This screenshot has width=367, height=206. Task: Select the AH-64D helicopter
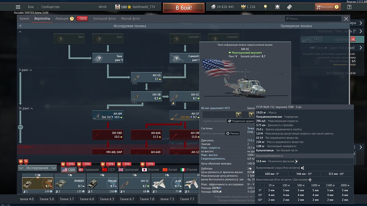(146, 152)
